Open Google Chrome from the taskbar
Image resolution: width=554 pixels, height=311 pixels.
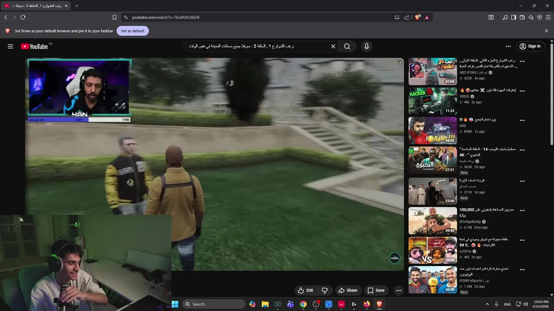(x=303, y=304)
